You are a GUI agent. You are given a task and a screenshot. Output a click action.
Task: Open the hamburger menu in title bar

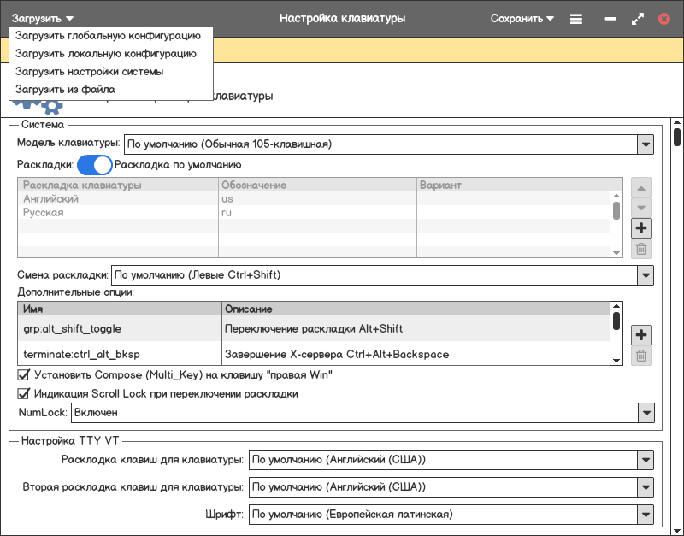click(576, 18)
